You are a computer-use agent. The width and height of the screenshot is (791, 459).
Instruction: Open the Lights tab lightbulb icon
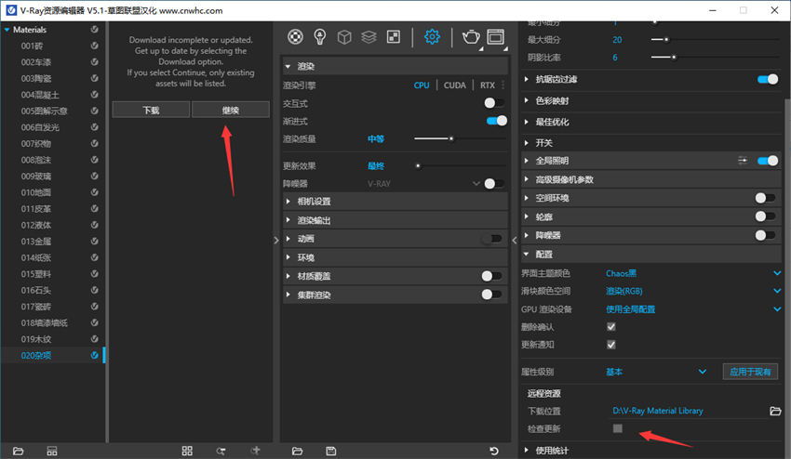coord(319,37)
